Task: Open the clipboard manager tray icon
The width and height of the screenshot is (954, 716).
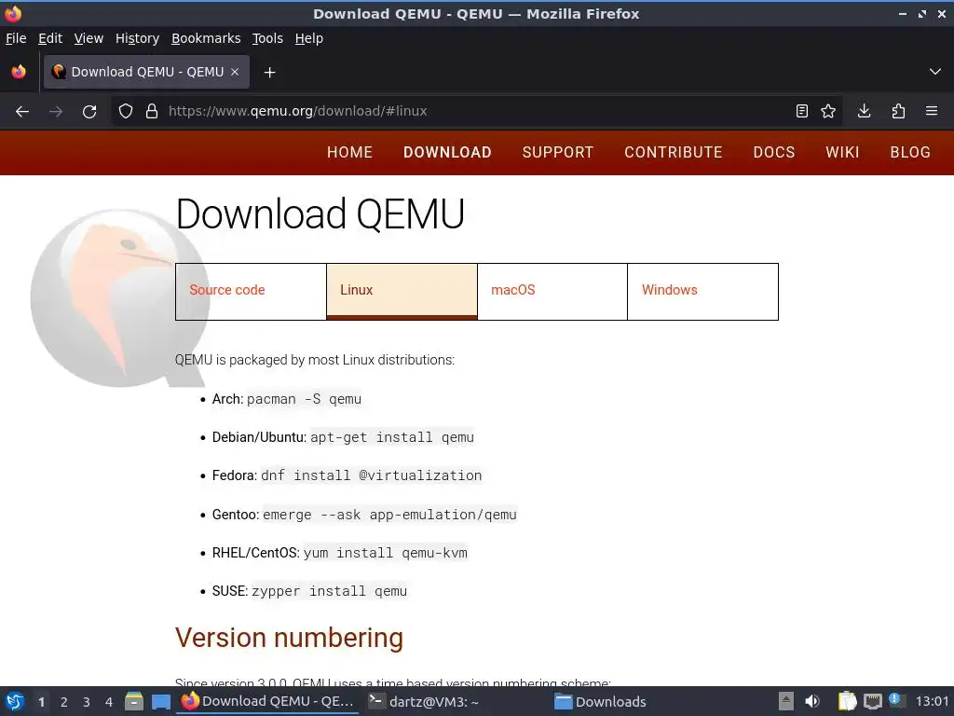Action: (847, 701)
